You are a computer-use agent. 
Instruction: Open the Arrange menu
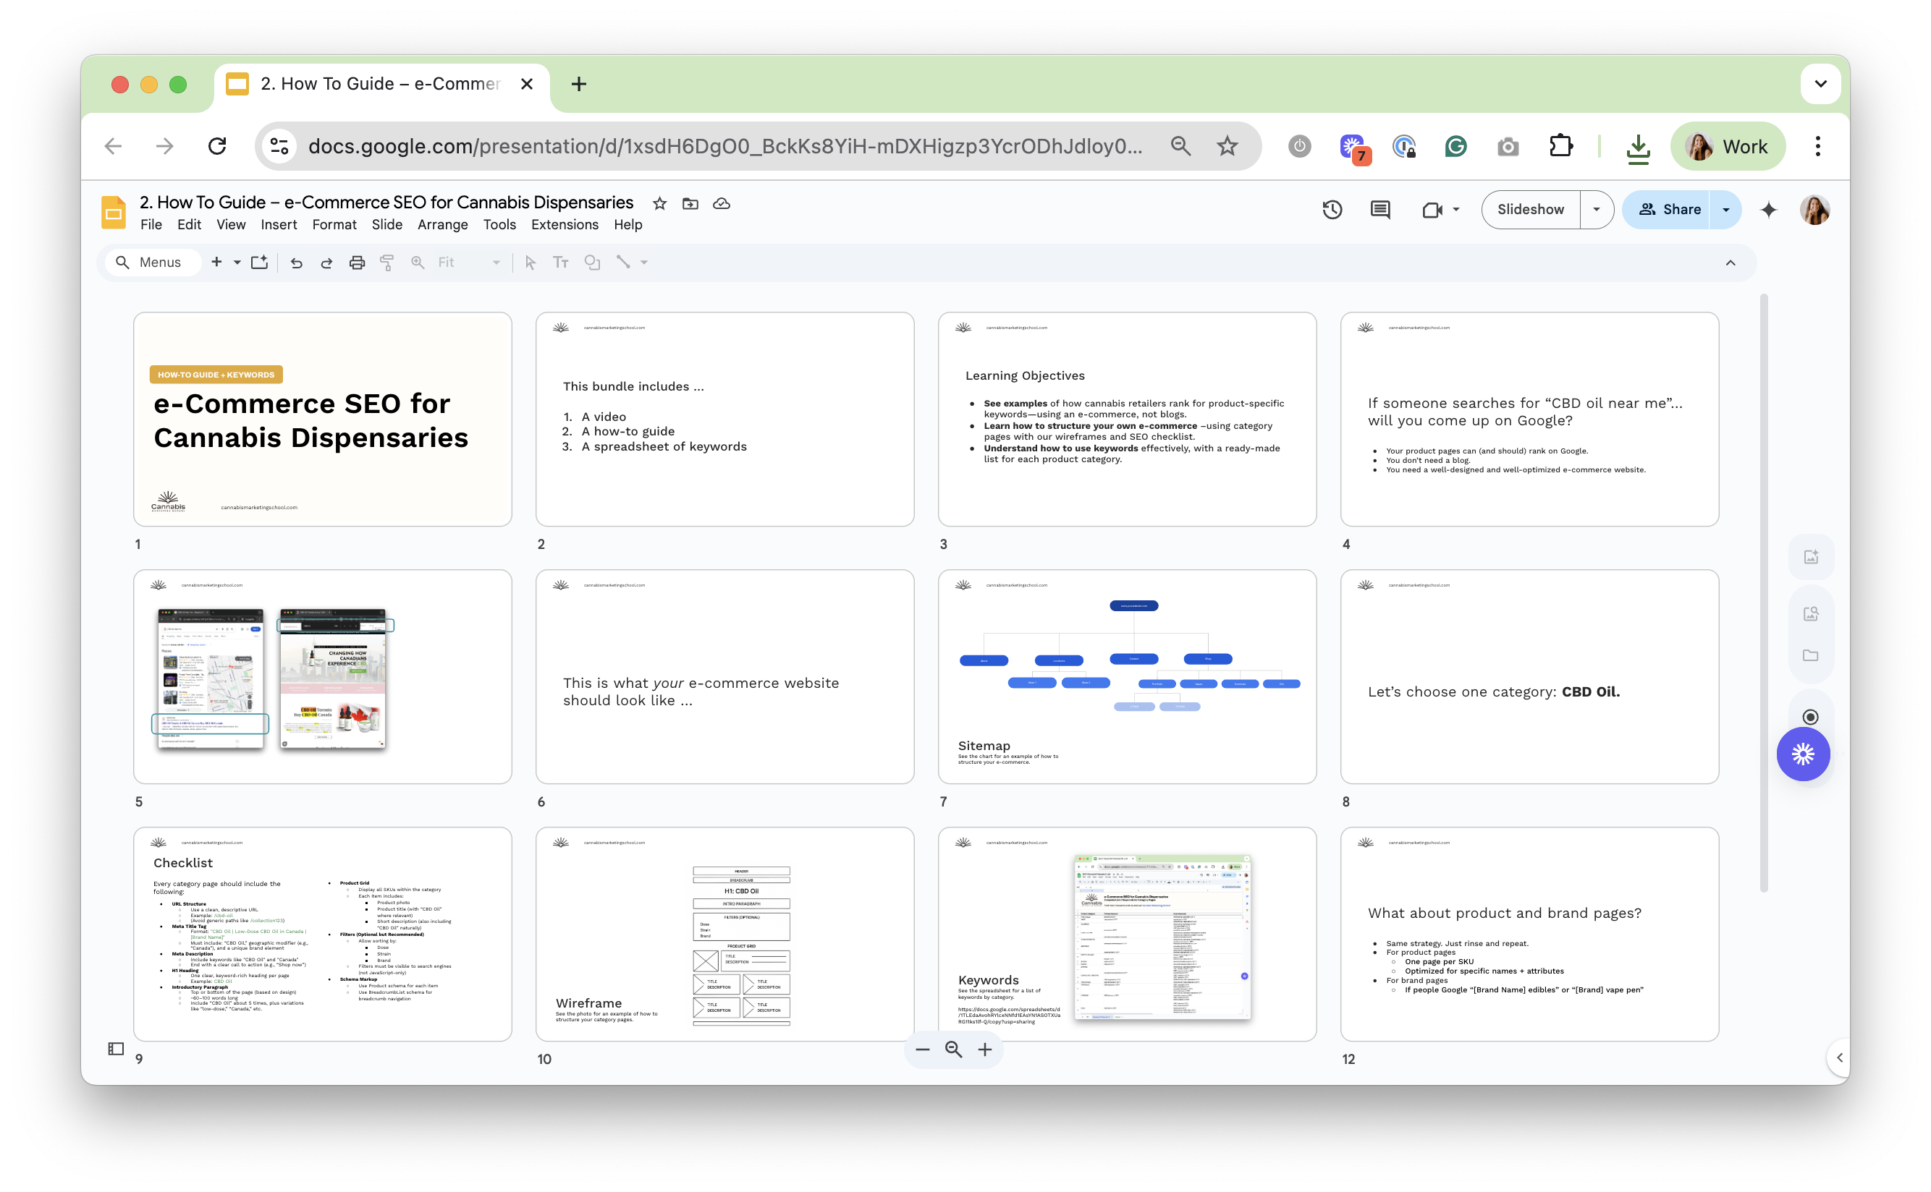pos(441,225)
